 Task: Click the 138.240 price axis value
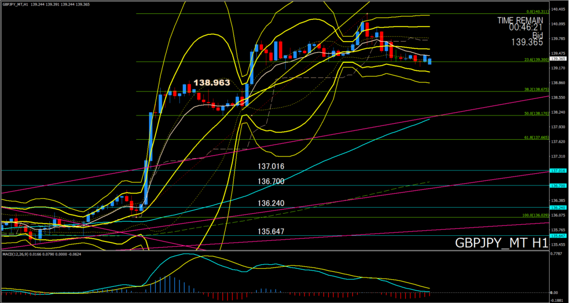click(559, 112)
